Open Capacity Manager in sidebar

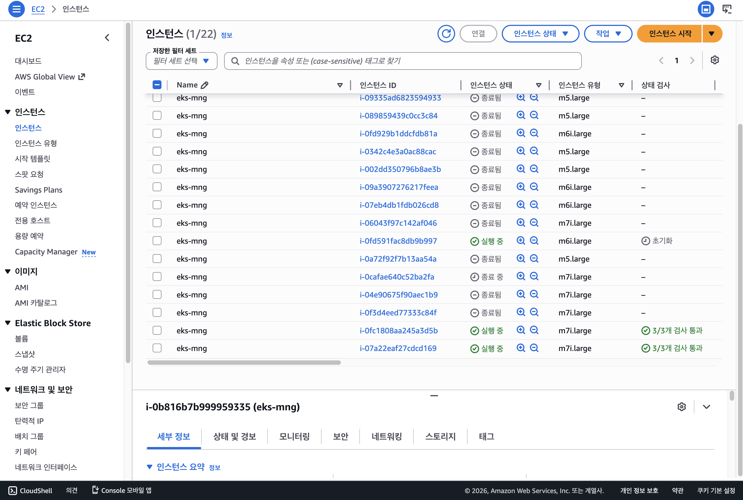(x=46, y=252)
